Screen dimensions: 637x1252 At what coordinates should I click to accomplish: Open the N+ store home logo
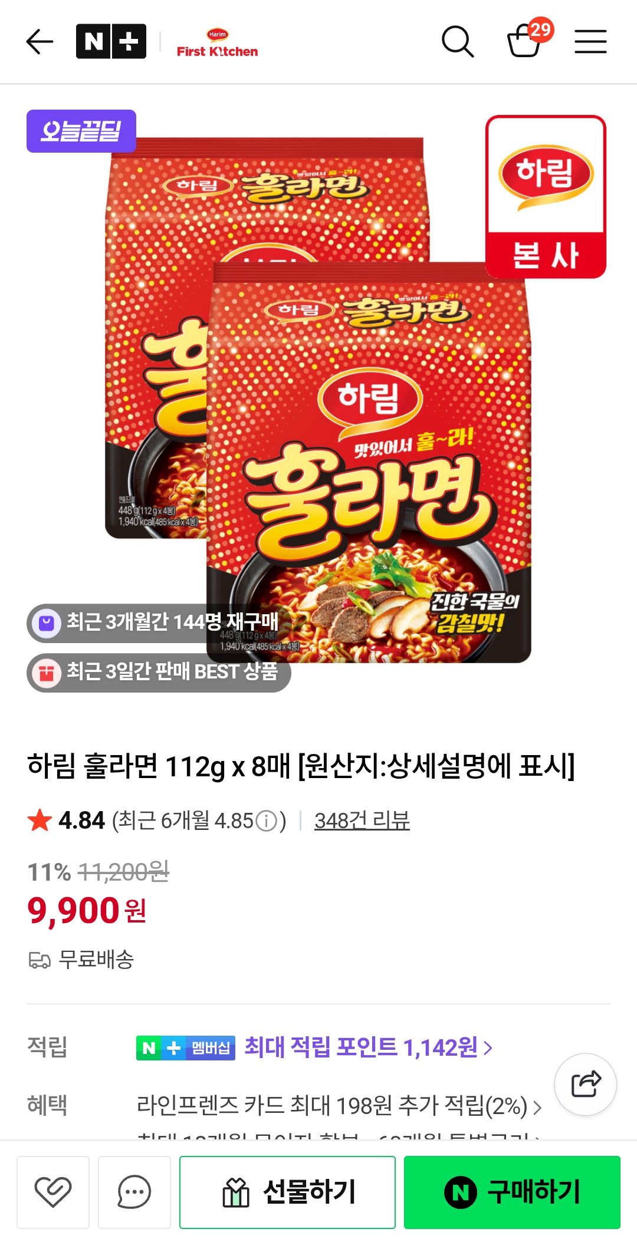pos(111,41)
